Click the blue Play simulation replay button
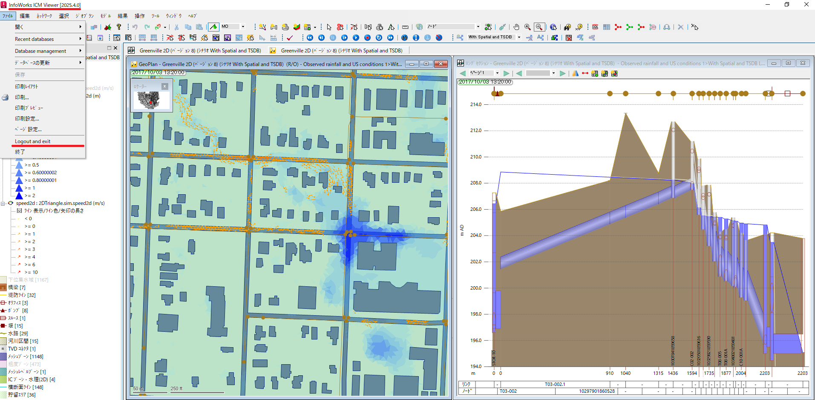815x400 pixels. coord(356,37)
